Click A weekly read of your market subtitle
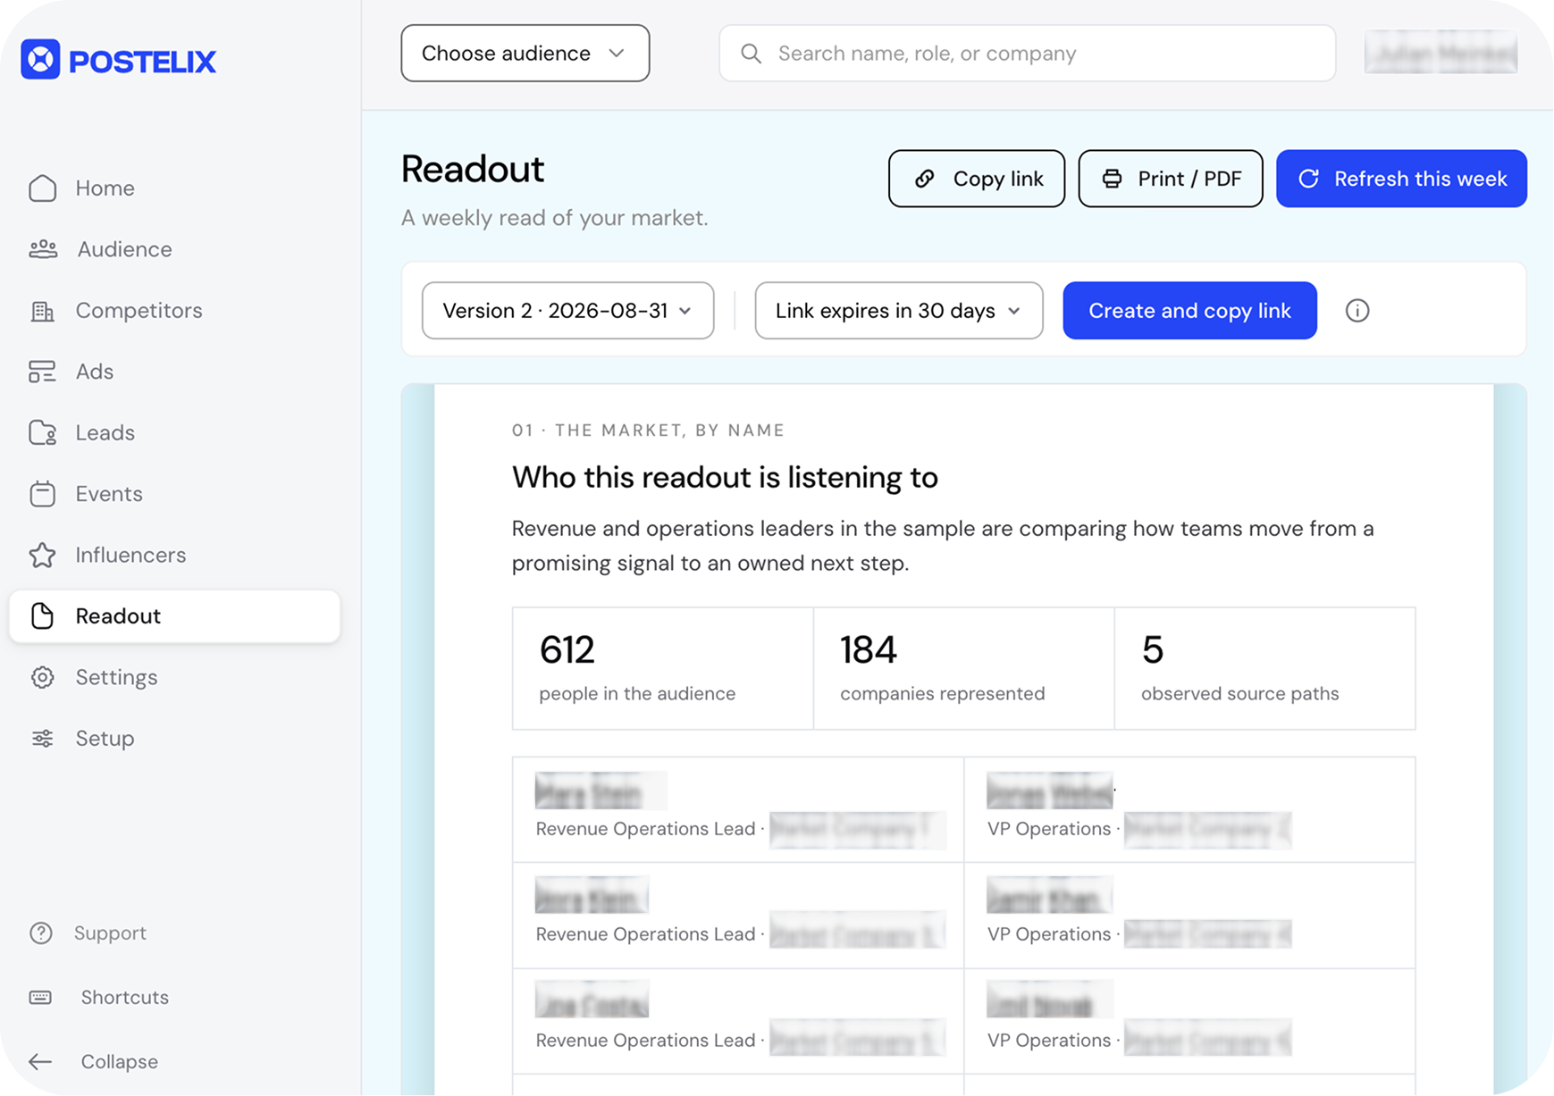Image resolution: width=1554 pixels, height=1096 pixels. (554, 218)
